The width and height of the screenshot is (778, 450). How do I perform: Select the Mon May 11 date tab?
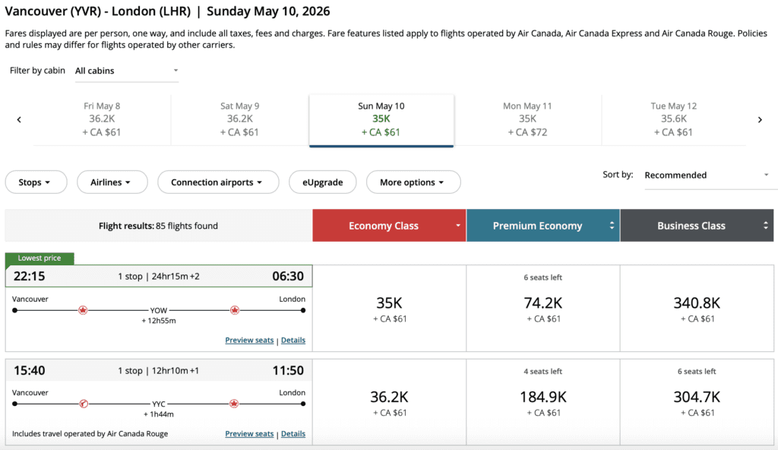tap(527, 119)
